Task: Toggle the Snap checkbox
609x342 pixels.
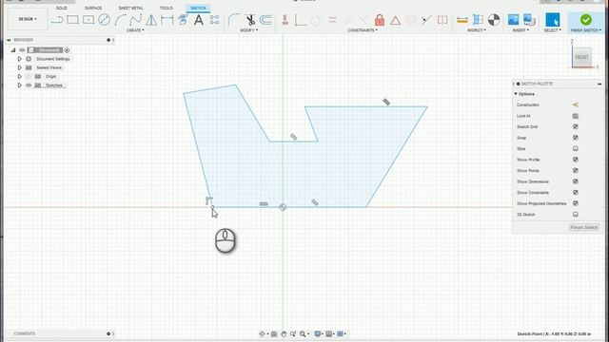Action: pyautogui.click(x=575, y=138)
